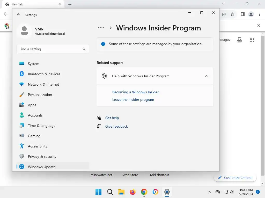Open Windows Start menu
265x198 pixels.
click(99, 192)
